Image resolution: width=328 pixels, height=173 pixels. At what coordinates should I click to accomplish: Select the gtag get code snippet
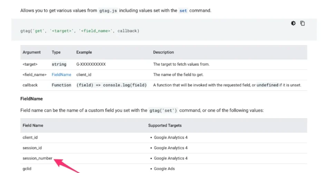pos(80,31)
